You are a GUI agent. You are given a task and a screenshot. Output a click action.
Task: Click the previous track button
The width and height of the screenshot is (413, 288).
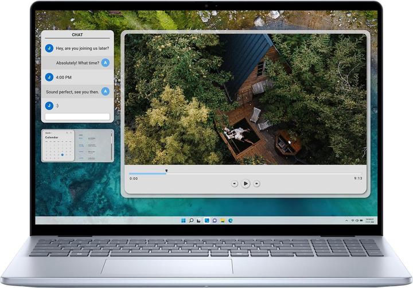[235, 184]
